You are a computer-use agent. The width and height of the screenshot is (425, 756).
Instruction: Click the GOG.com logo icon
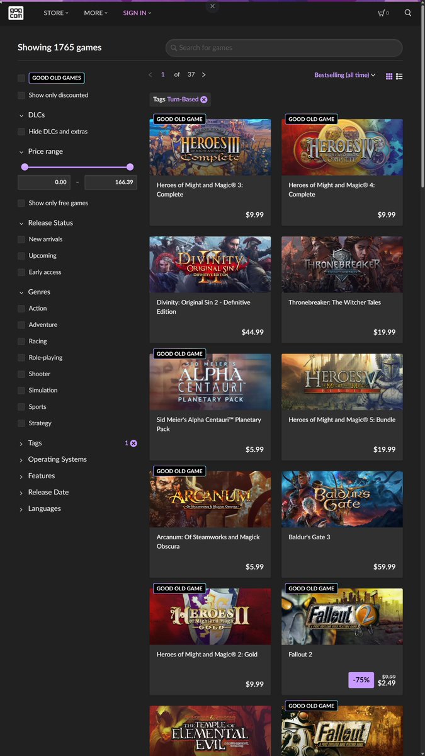(16, 13)
